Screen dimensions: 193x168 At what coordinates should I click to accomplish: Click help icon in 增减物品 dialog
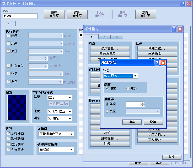157,63
